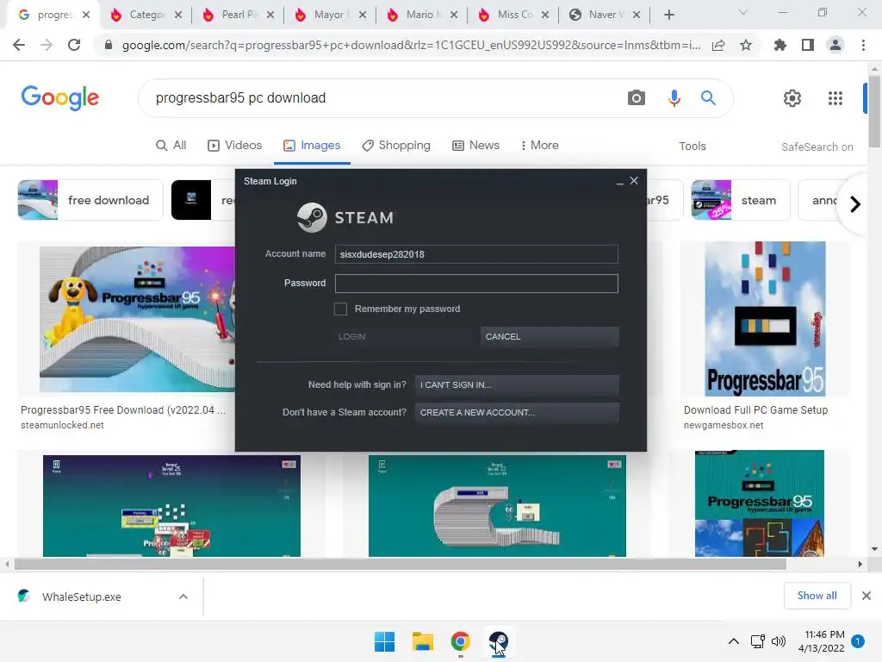This screenshot has width=882, height=662.
Task: Open Chrome profile avatar
Action: click(x=835, y=45)
